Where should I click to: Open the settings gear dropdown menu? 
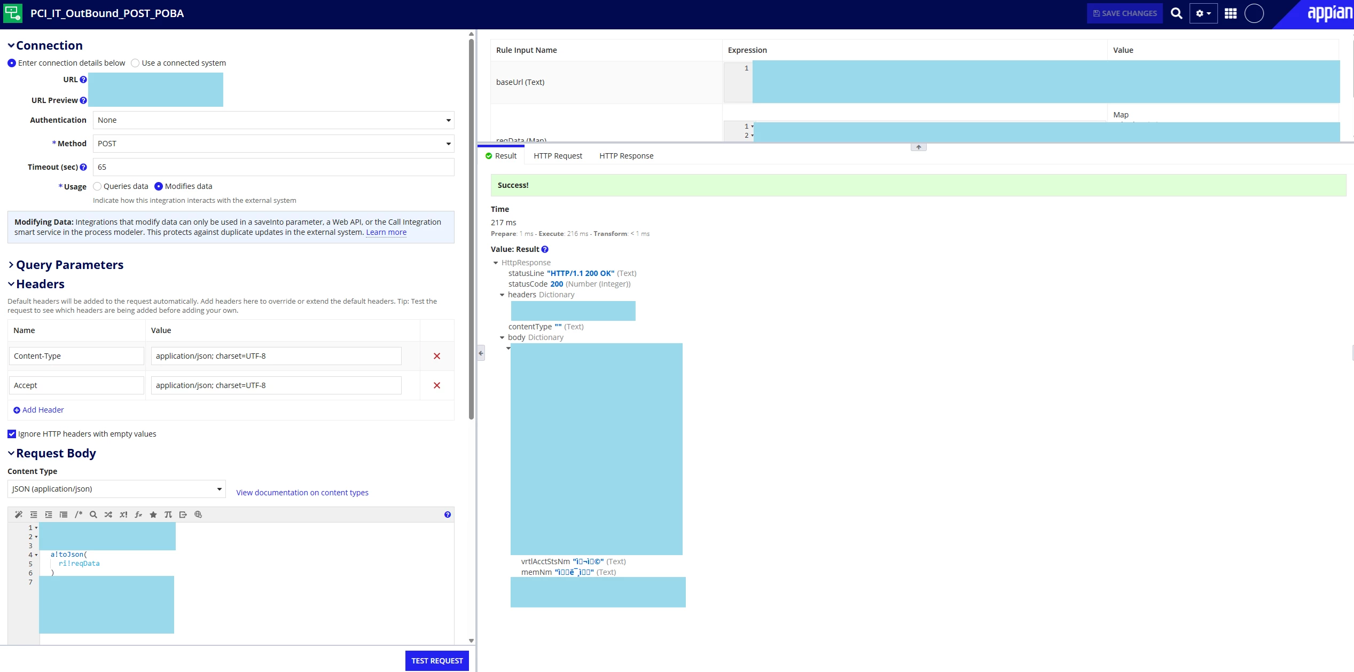pos(1203,13)
